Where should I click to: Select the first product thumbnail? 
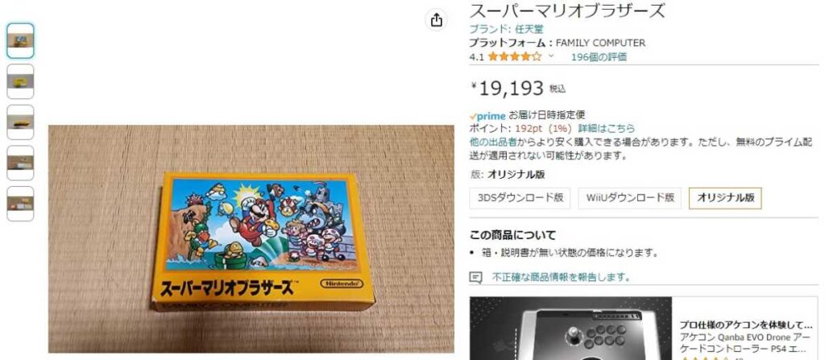[x=20, y=40]
